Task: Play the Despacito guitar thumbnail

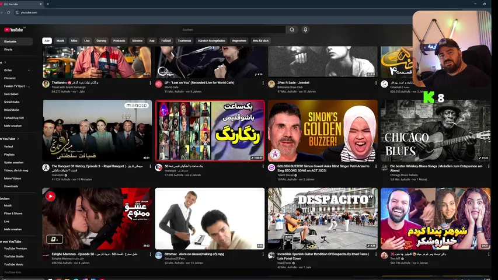Action: [x=323, y=218]
